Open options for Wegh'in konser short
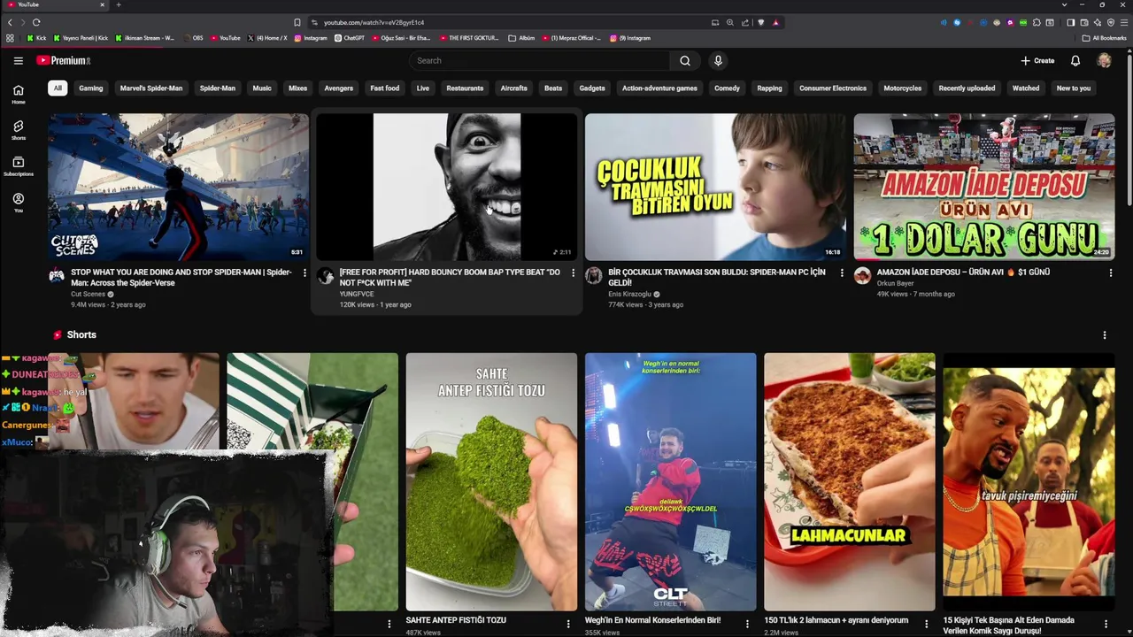1133x637 pixels. point(747,624)
